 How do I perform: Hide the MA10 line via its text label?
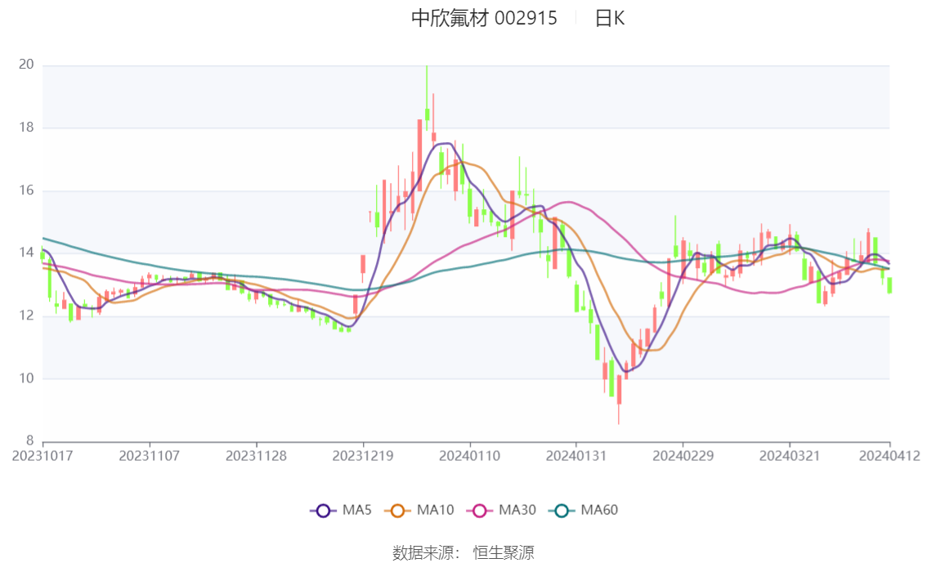tap(435, 511)
